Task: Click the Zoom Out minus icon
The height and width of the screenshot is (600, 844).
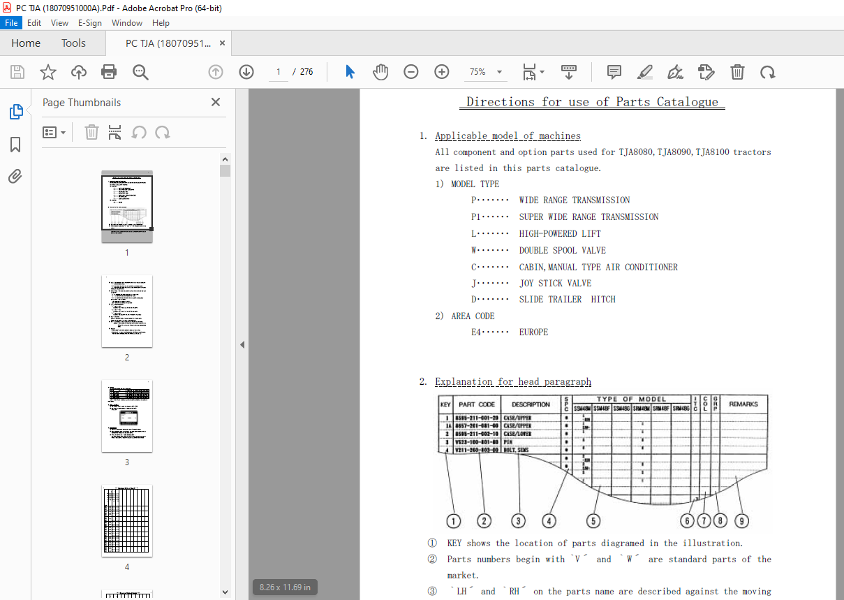Action: point(411,72)
